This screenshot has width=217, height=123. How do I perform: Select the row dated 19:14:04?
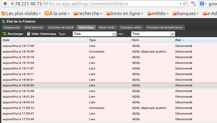tap(109, 63)
